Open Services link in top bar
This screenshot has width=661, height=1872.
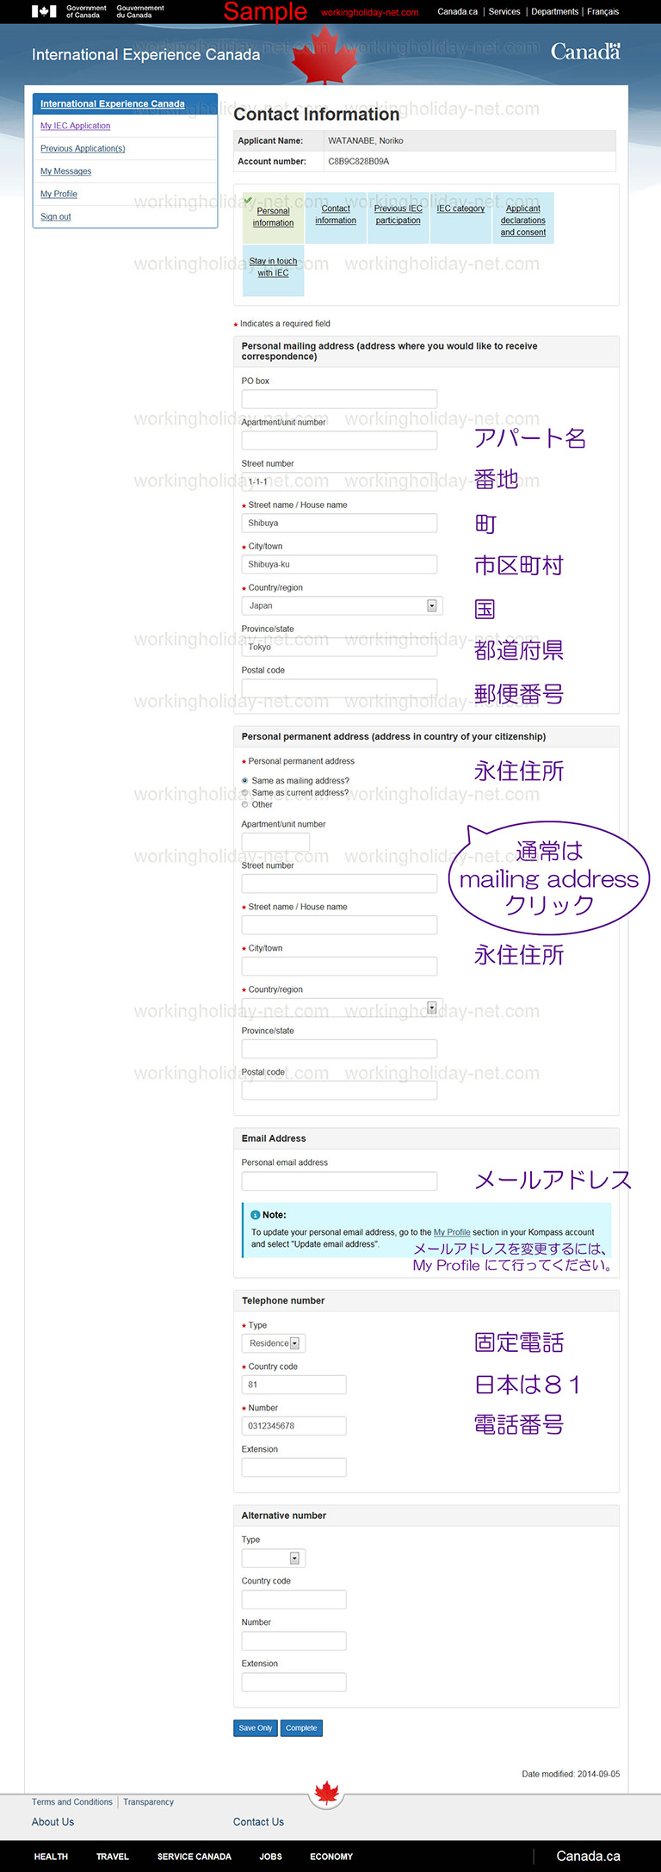[504, 12]
